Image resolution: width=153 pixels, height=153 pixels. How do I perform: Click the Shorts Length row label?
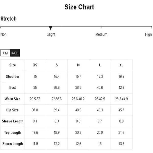pyautogui.click(x=12, y=144)
